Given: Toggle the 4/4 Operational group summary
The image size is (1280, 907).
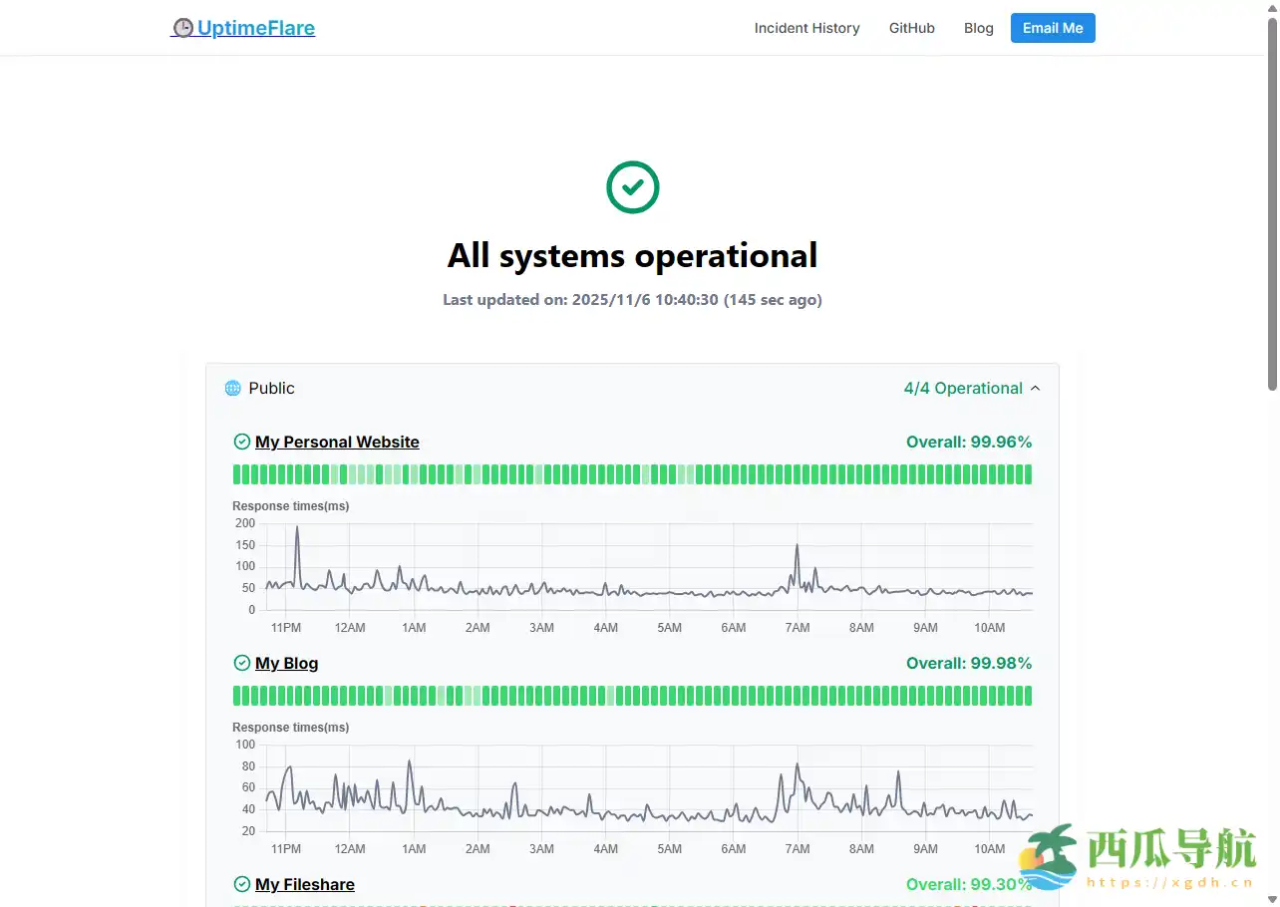Looking at the screenshot, I should [962, 389].
